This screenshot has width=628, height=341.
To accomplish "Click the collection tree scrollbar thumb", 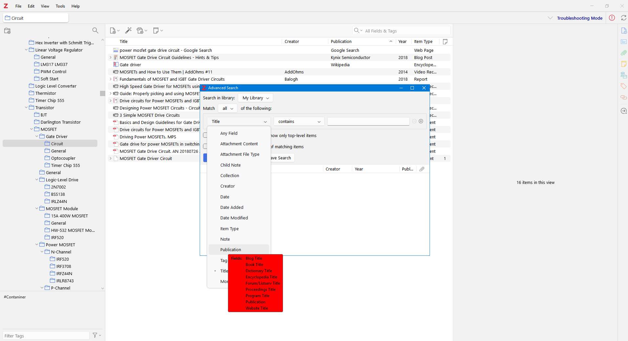I will point(103,93).
